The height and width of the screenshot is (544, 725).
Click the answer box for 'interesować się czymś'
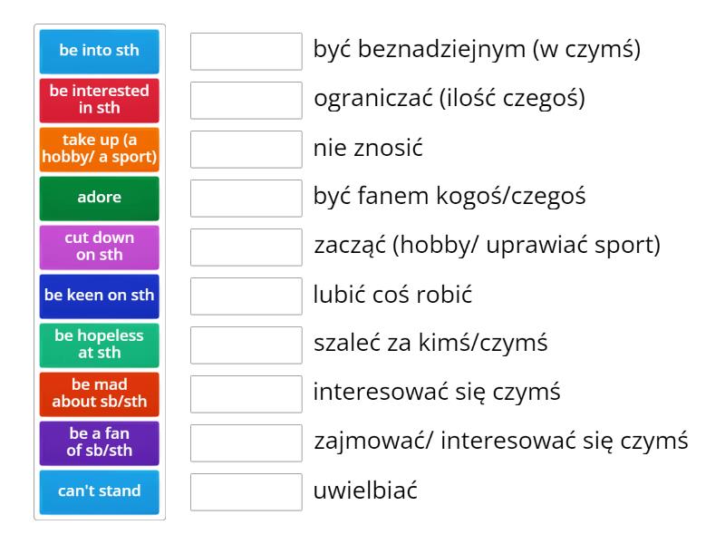[x=246, y=394]
